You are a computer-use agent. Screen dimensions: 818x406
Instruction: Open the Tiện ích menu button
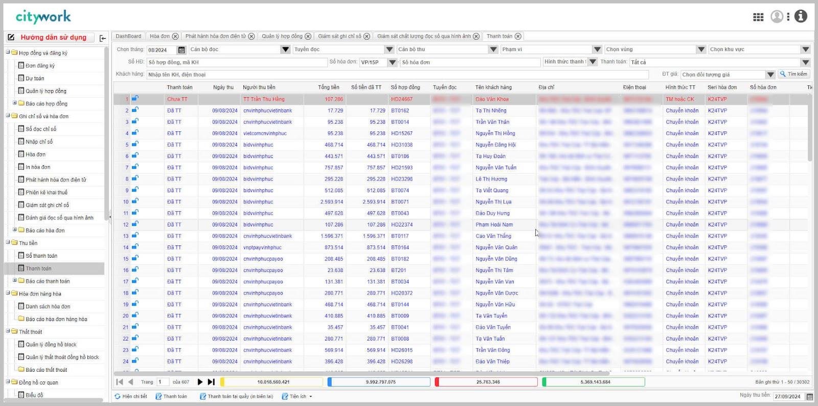pyautogui.click(x=297, y=396)
